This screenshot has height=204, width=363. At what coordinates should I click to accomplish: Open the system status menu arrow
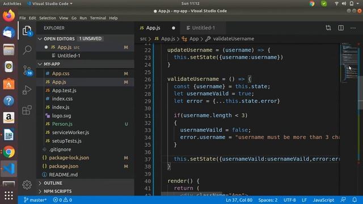[358, 3]
